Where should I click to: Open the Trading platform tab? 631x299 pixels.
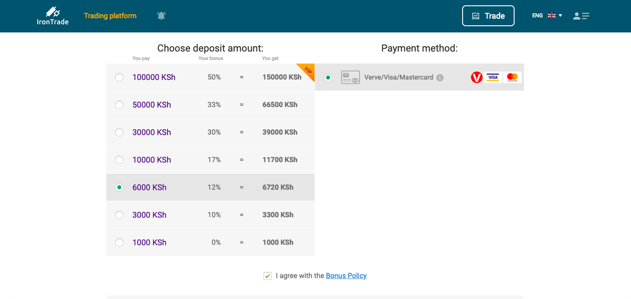[x=110, y=16]
